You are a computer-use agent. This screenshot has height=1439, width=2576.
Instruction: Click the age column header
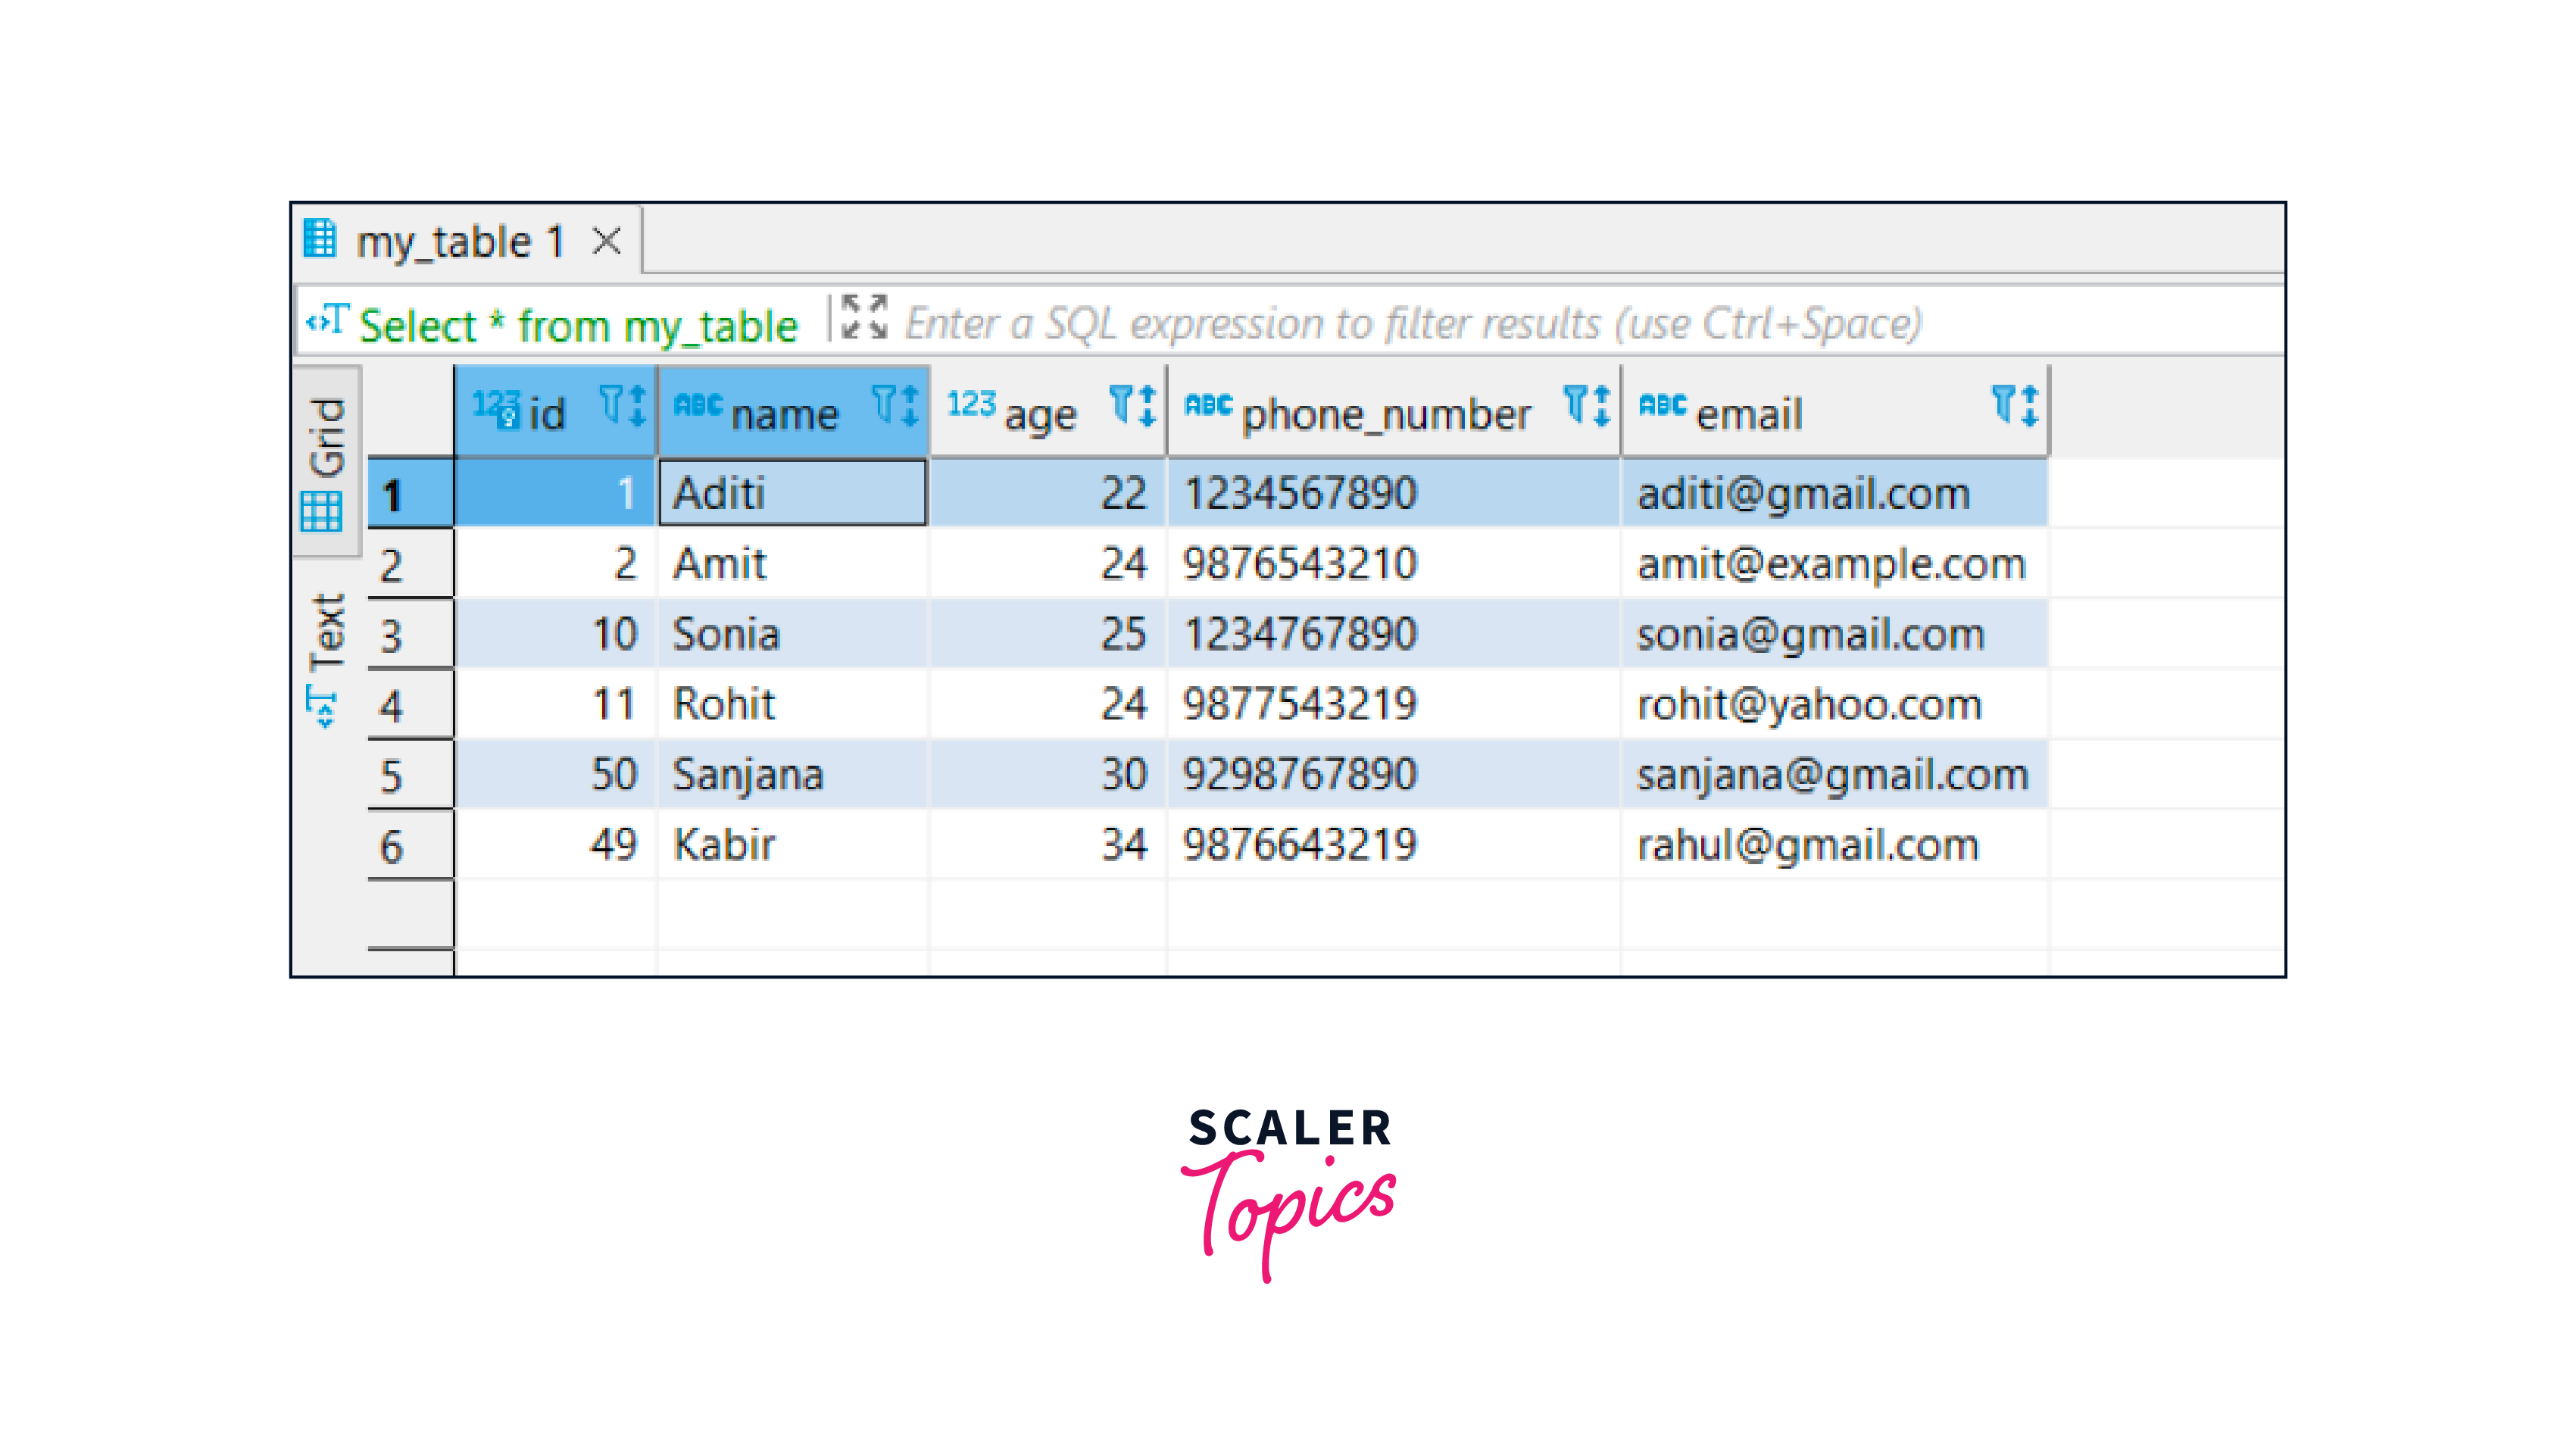(1040, 414)
